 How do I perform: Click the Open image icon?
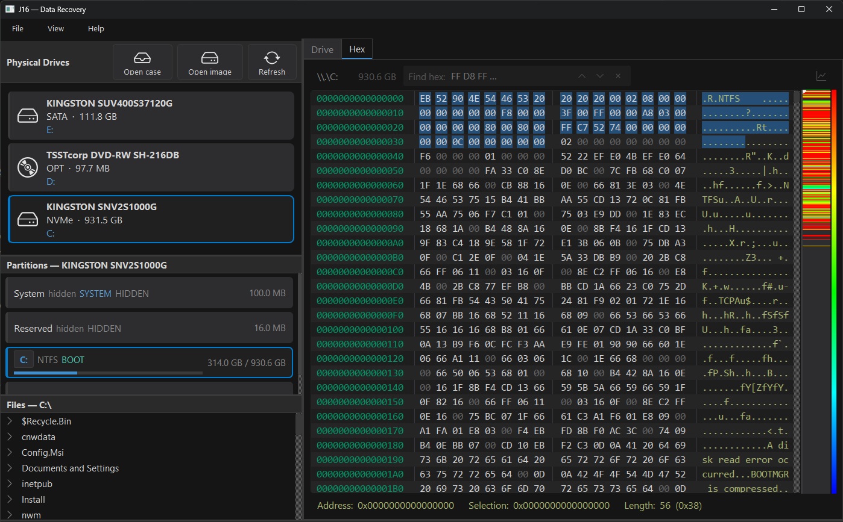coord(210,57)
